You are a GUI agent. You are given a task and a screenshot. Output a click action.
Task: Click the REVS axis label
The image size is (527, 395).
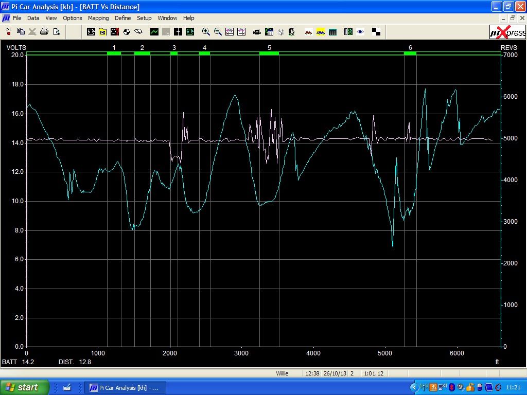coord(509,48)
